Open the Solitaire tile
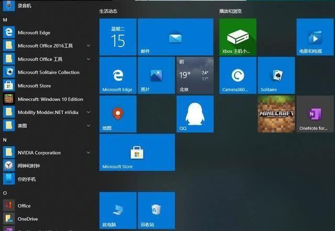 click(276, 75)
